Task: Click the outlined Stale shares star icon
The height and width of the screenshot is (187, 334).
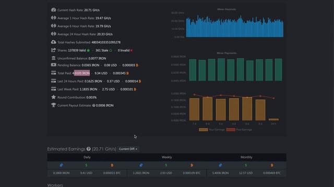Action: coord(111,50)
